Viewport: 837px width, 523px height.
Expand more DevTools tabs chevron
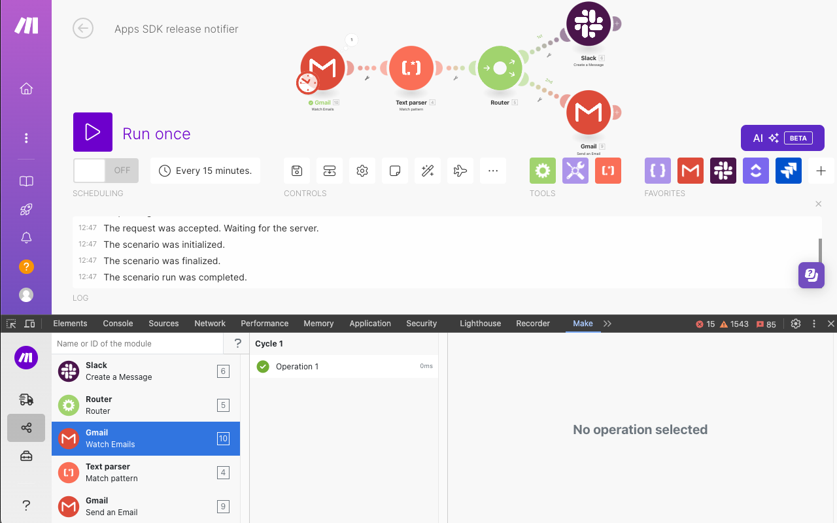coord(607,324)
